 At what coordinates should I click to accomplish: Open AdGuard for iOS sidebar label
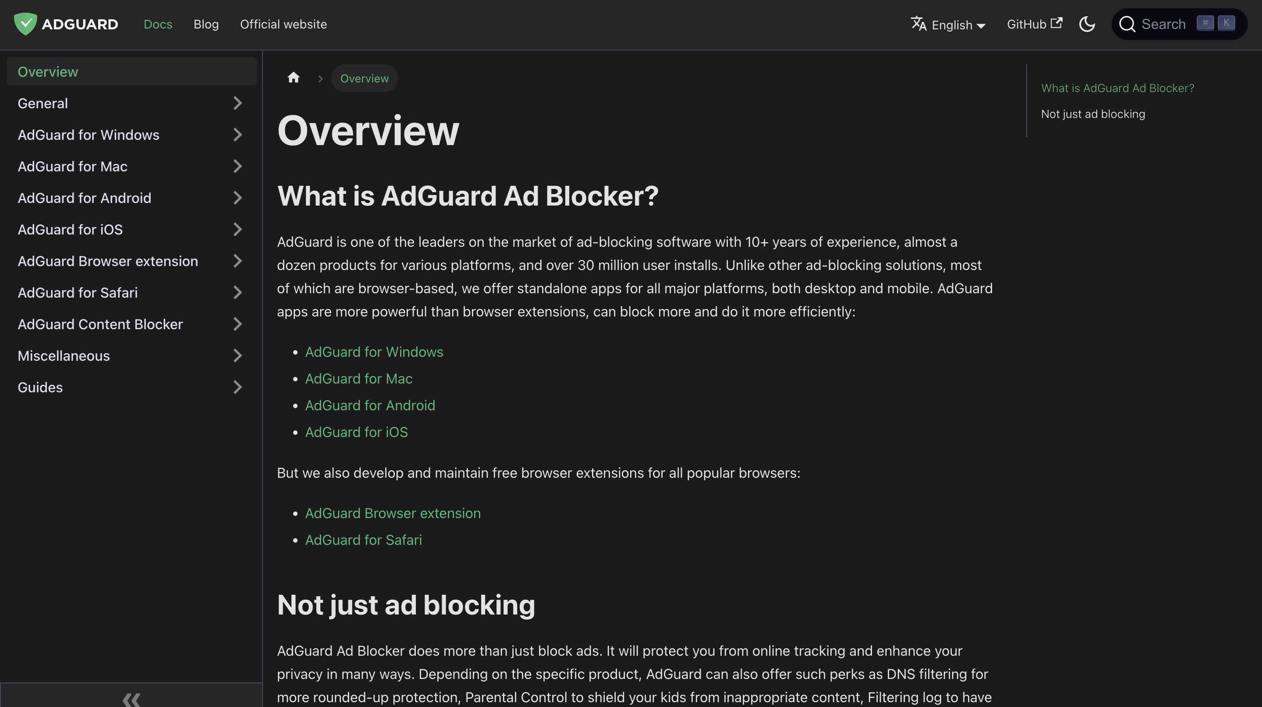[70, 229]
